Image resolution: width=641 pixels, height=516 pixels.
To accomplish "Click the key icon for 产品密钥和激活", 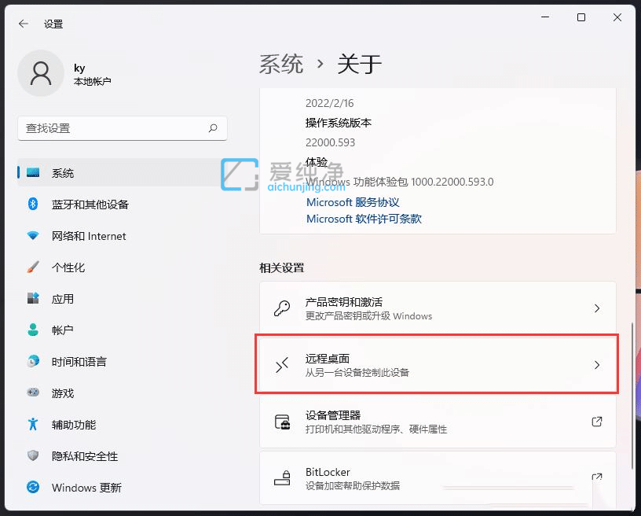I will 282,308.
